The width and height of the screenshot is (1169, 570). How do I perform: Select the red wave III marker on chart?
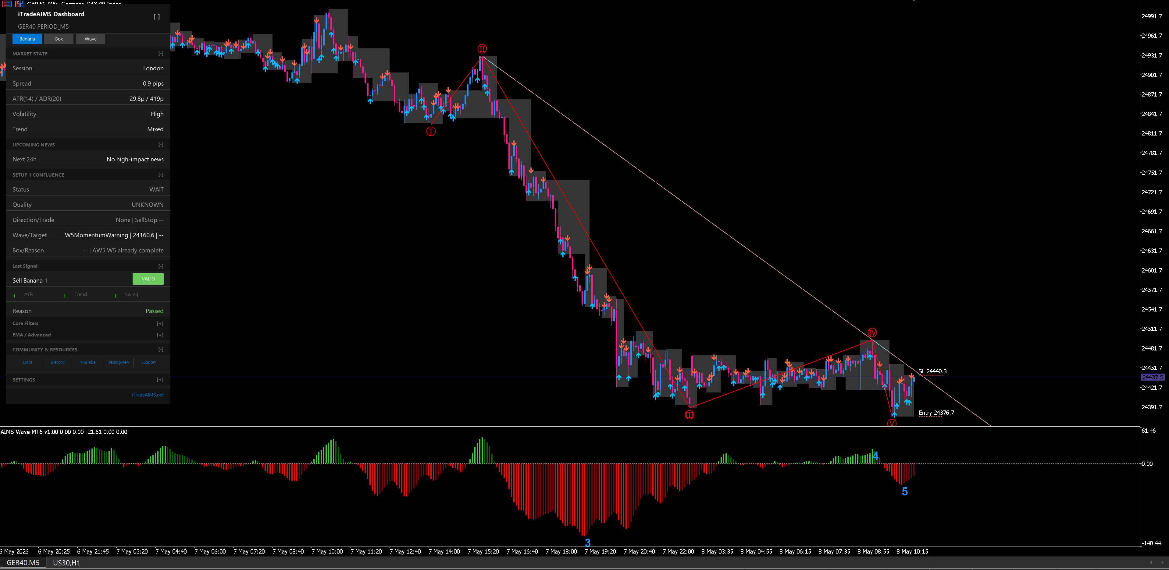689,414
